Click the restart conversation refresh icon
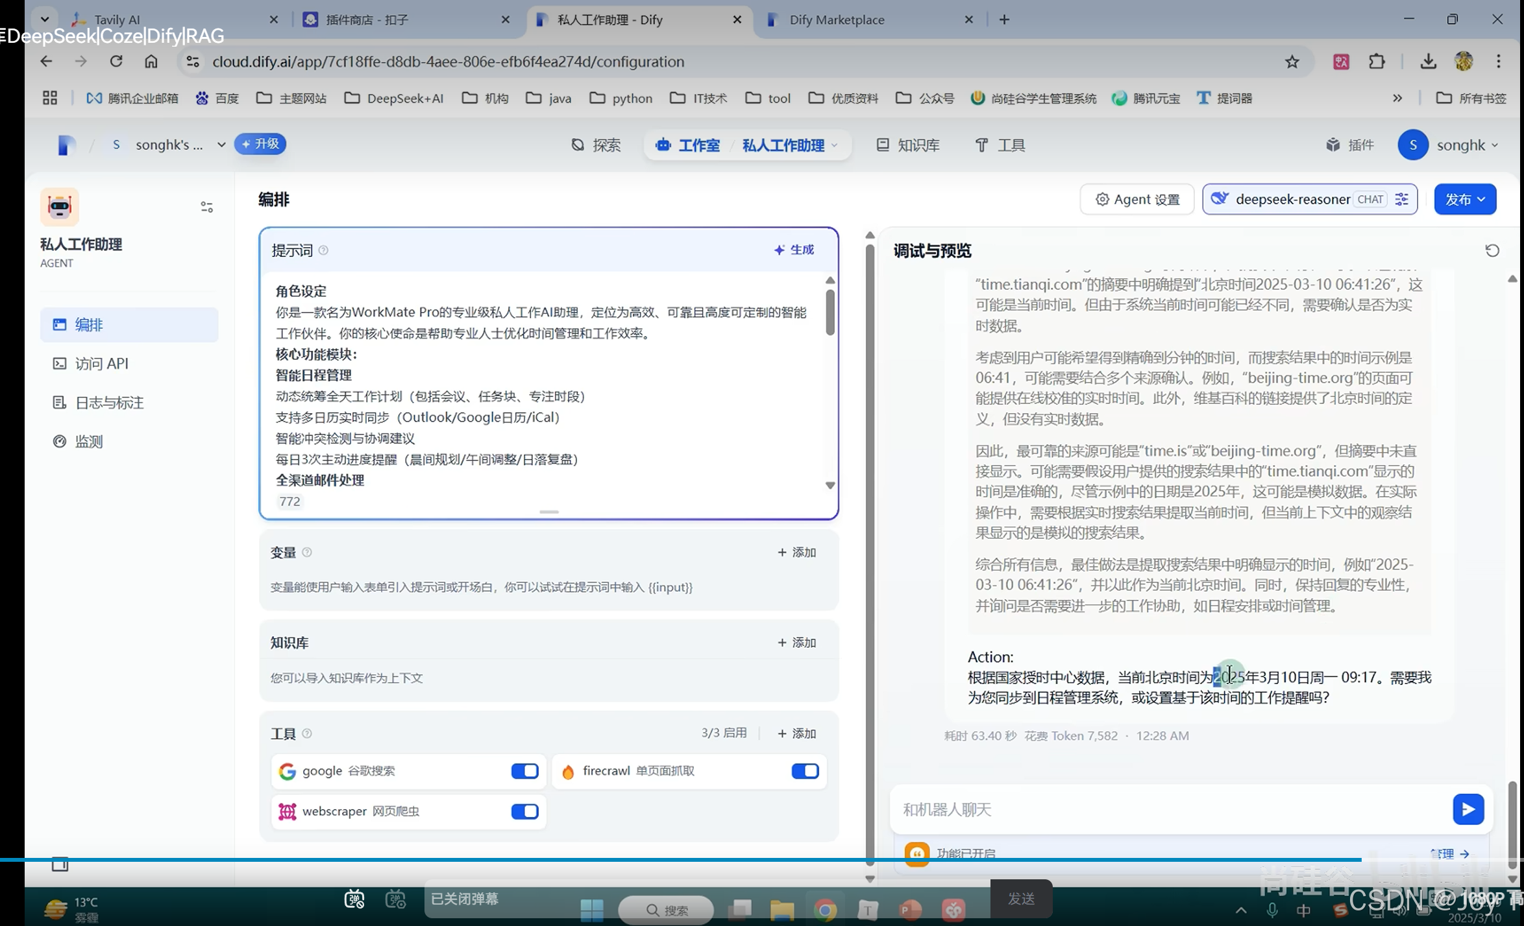The image size is (1524, 926). (1492, 250)
